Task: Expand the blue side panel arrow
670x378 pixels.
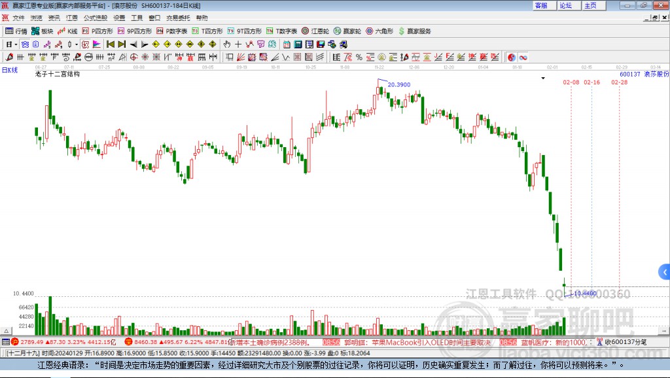Action: coord(665,272)
